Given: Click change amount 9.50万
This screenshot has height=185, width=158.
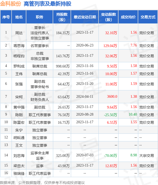Looking at the screenshot, I should point(112,66).
